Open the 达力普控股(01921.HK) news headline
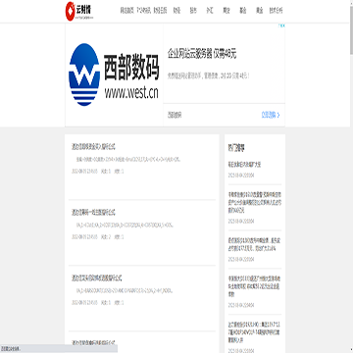Screen dimensions: 353x353 (255, 332)
